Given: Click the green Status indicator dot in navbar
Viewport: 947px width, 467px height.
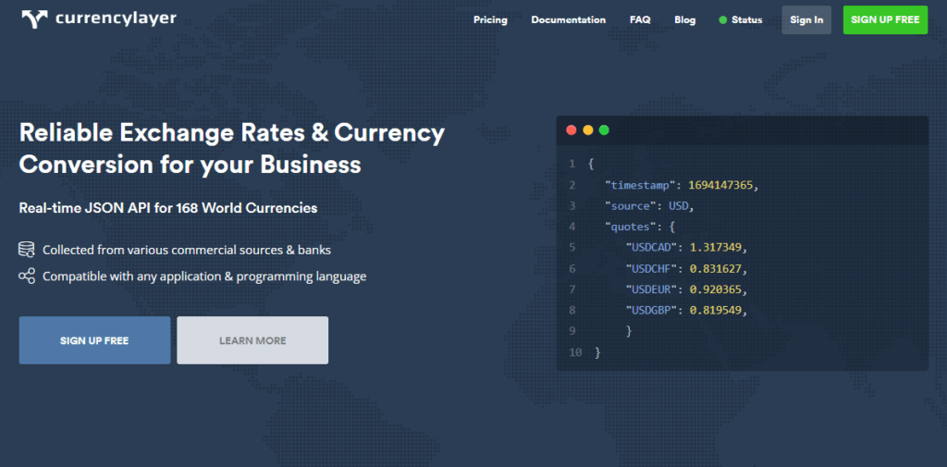Looking at the screenshot, I should 722,20.
